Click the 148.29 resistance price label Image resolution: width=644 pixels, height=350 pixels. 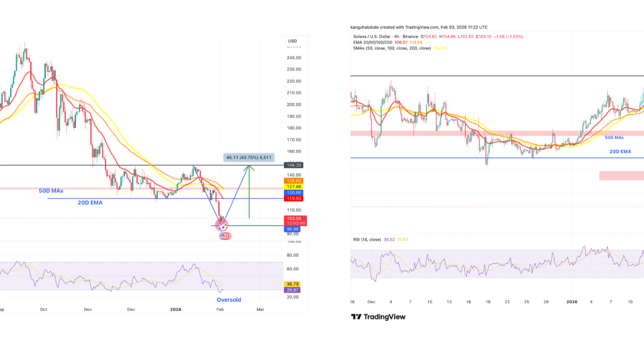pos(294,165)
